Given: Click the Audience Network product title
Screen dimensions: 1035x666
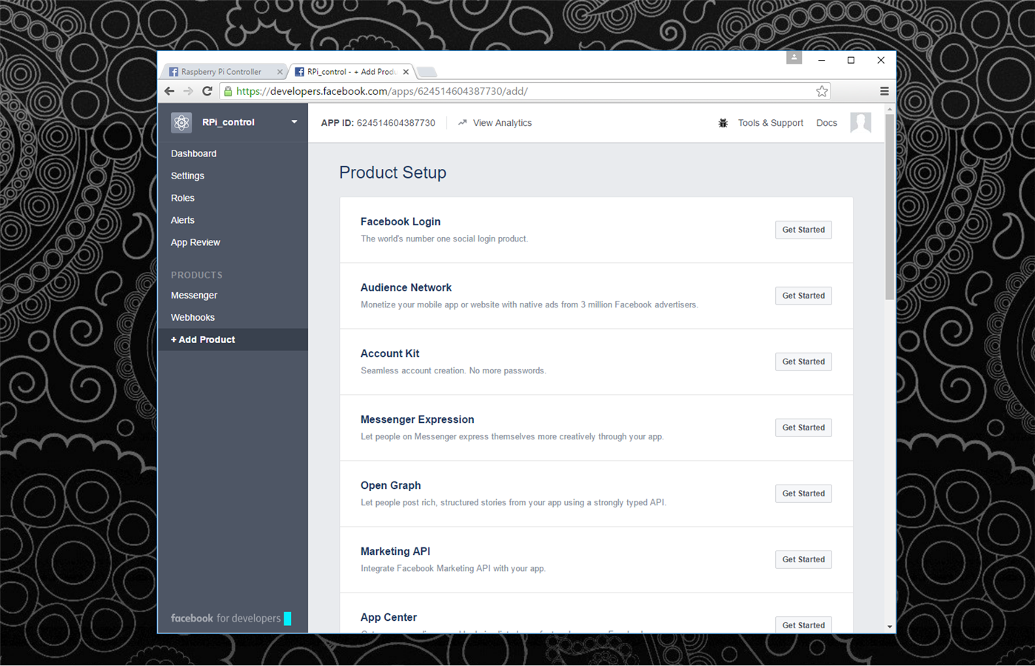Looking at the screenshot, I should click(406, 287).
